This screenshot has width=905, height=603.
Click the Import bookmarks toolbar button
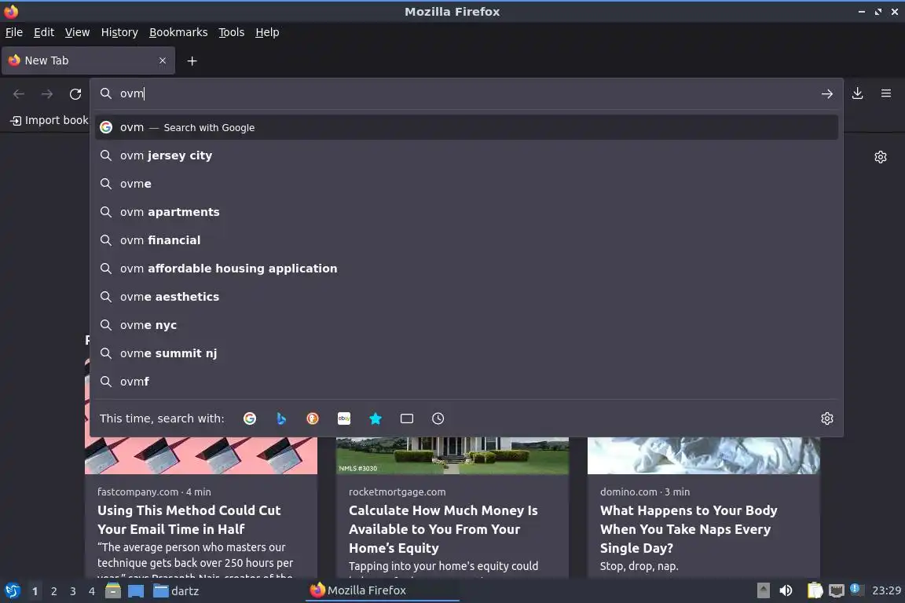coord(49,120)
